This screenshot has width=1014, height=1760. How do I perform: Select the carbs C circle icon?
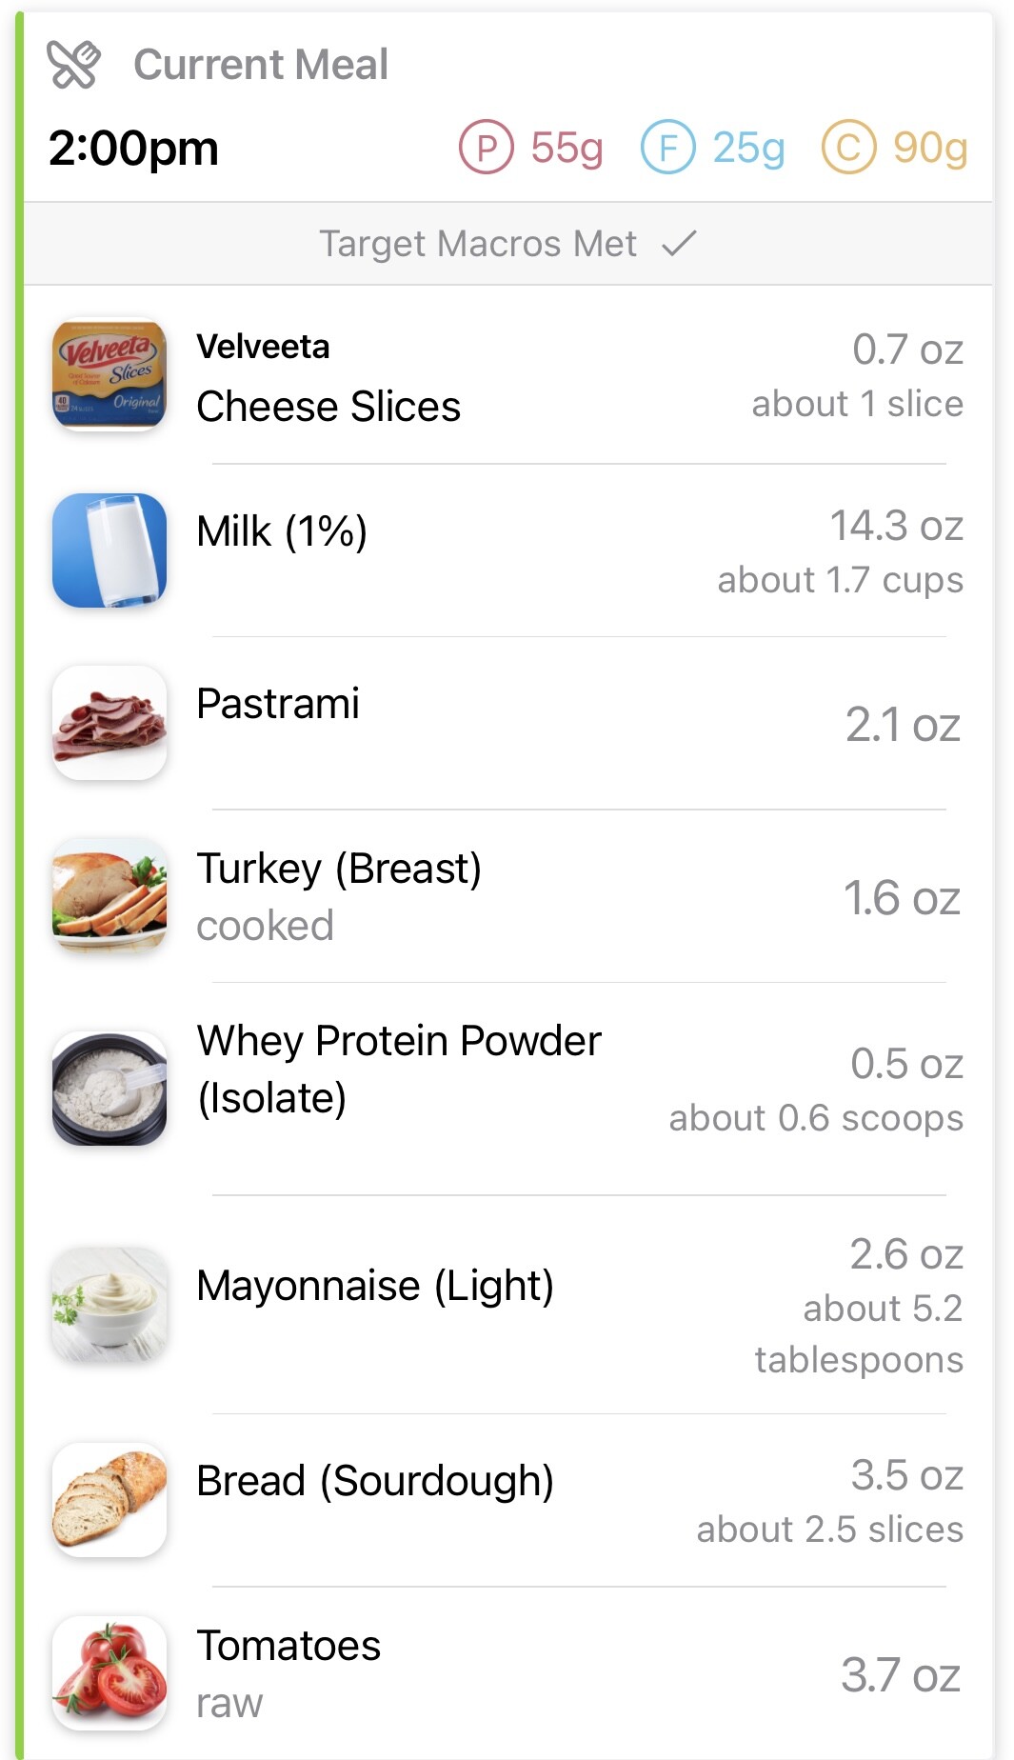[x=848, y=148]
